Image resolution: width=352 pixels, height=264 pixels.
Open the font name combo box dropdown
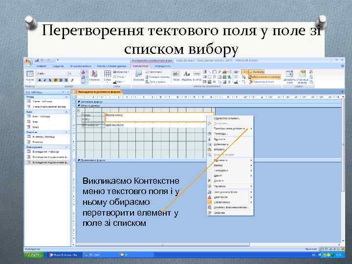click(x=66, y=73)
